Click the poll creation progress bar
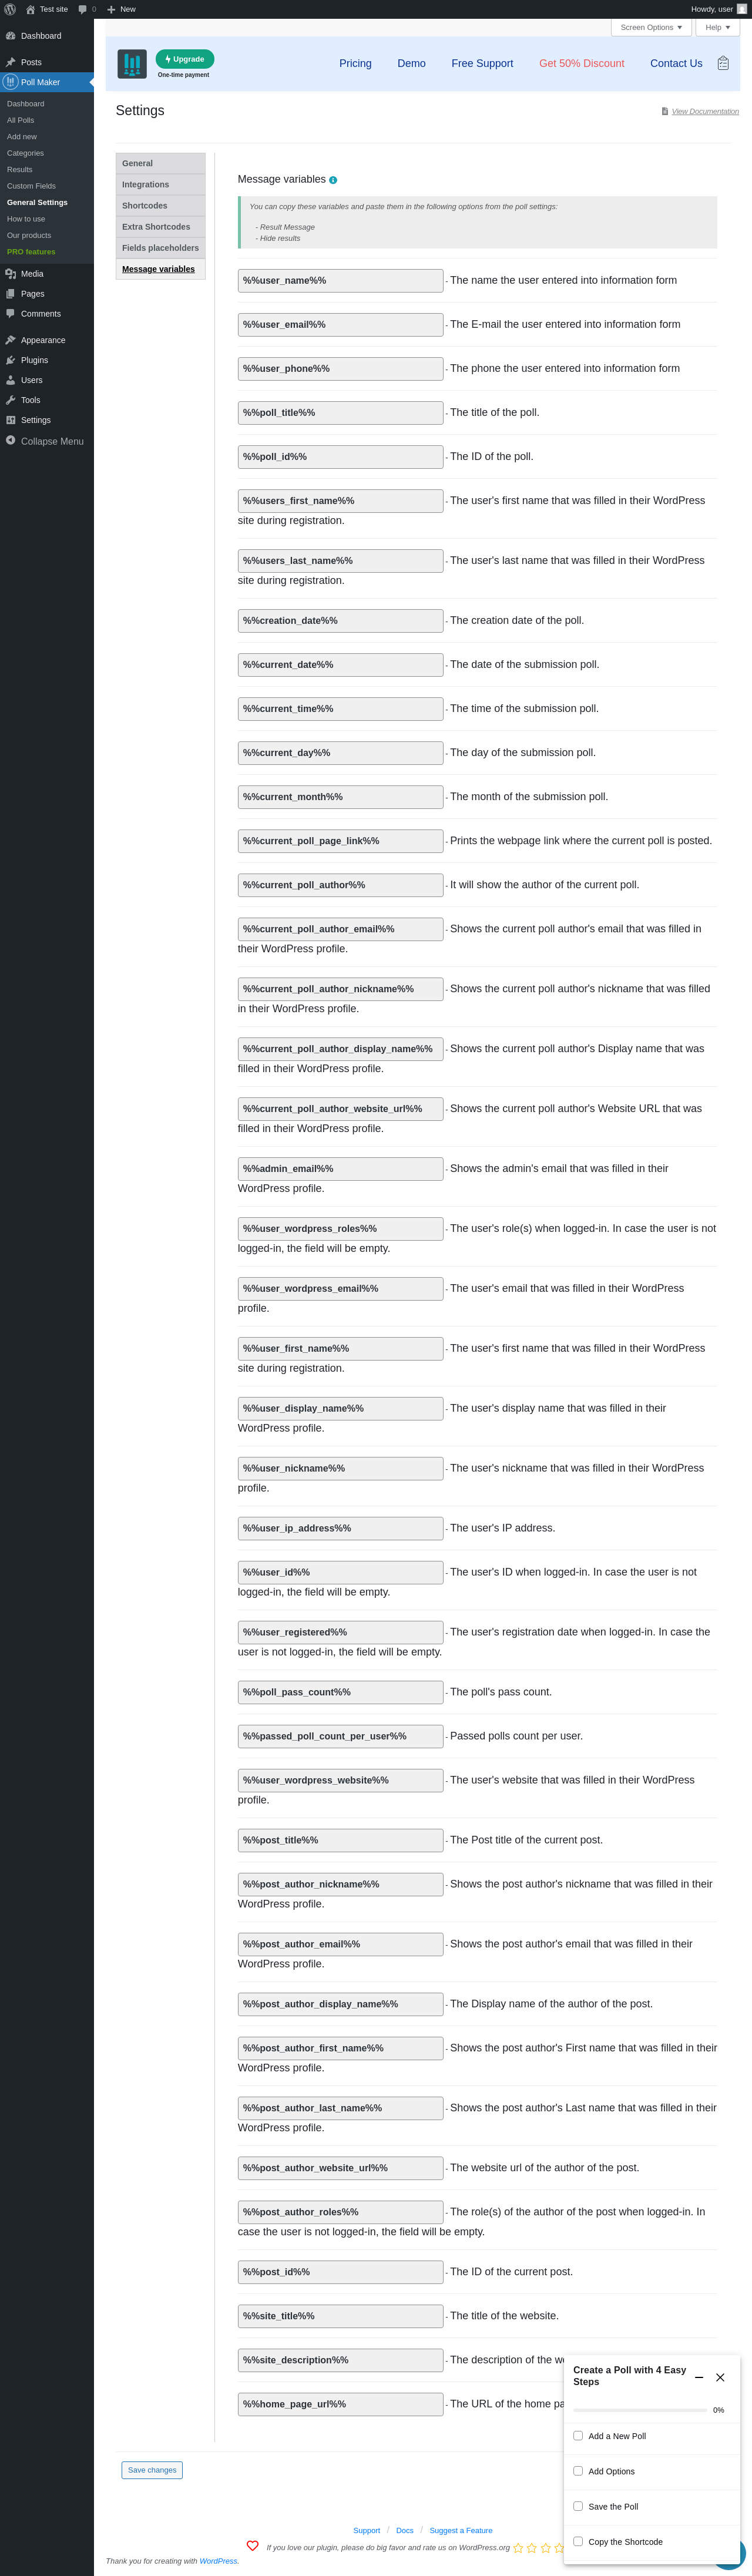752x2576 pixels. (640, 2410)
